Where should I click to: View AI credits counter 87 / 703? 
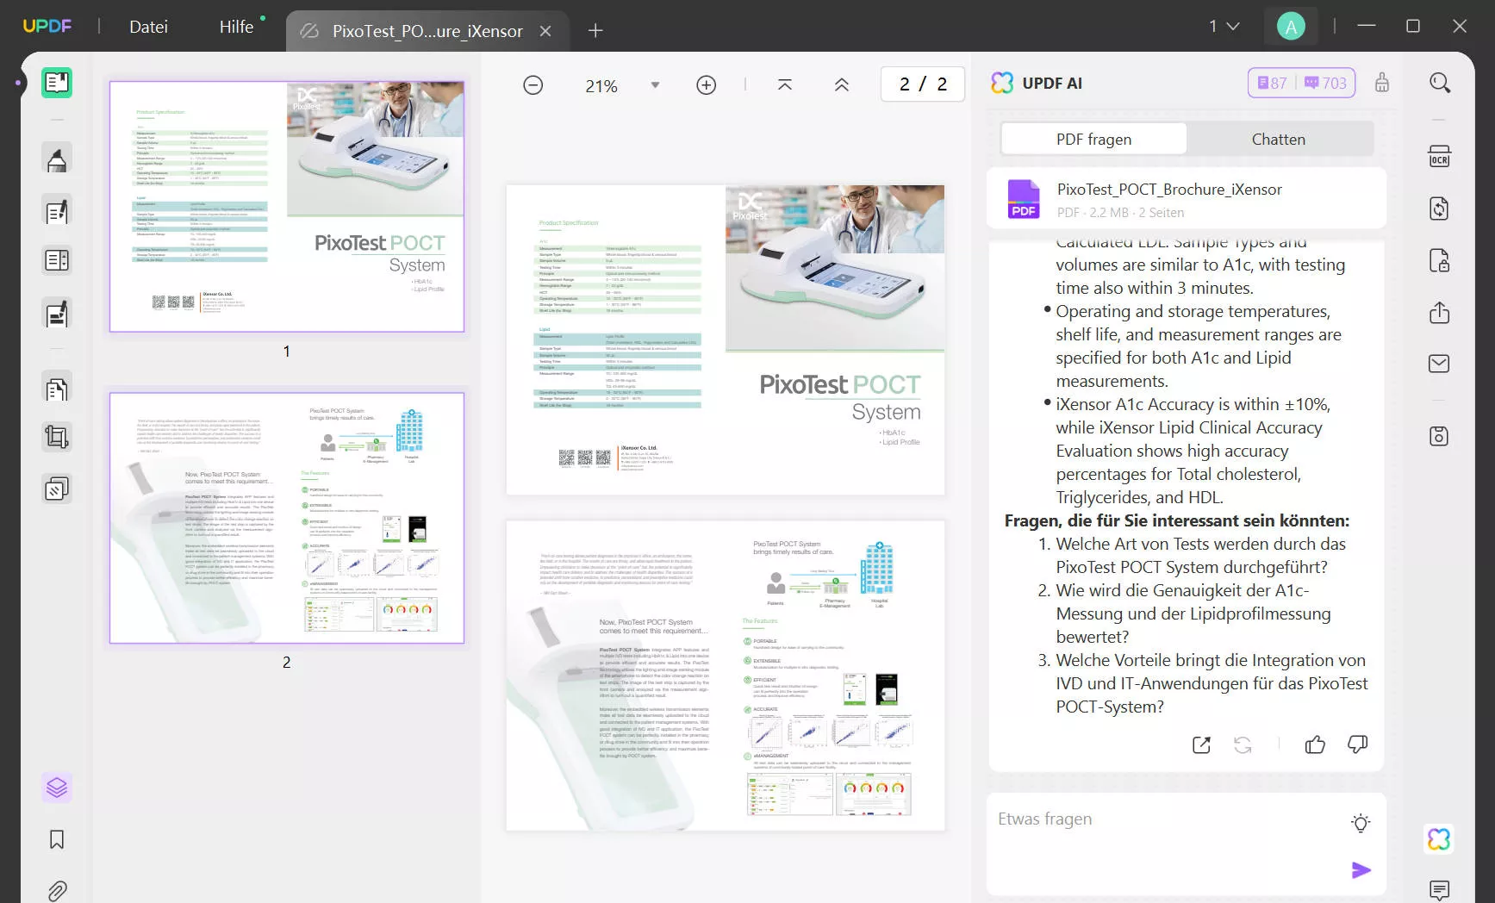coord(1301,83)
